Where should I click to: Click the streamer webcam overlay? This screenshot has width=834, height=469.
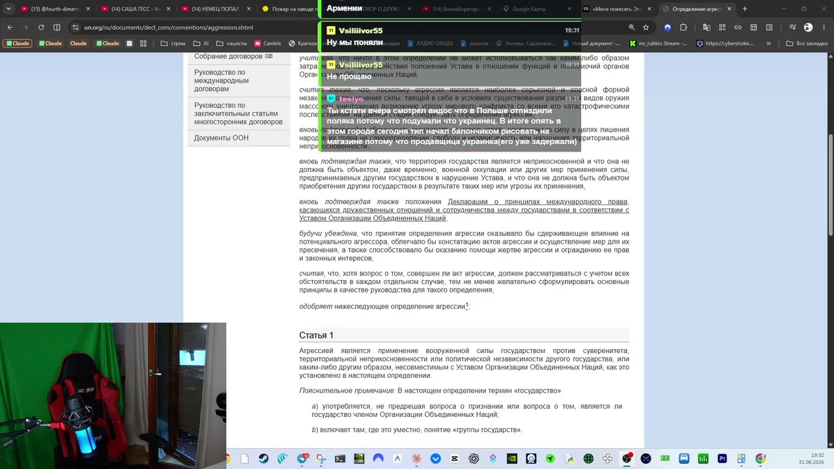[x=113, y=395]
